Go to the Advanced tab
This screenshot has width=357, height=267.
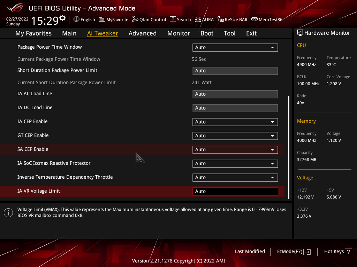point(143,33)
